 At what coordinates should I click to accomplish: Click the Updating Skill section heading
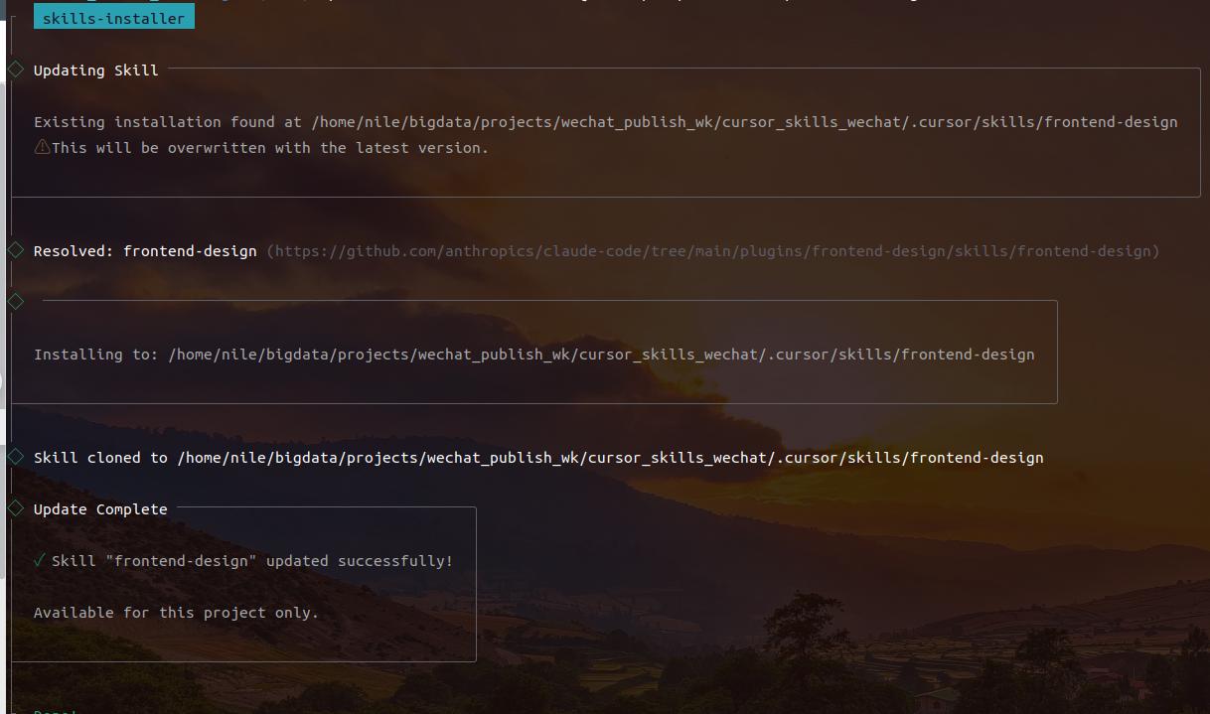coord(95,71)
